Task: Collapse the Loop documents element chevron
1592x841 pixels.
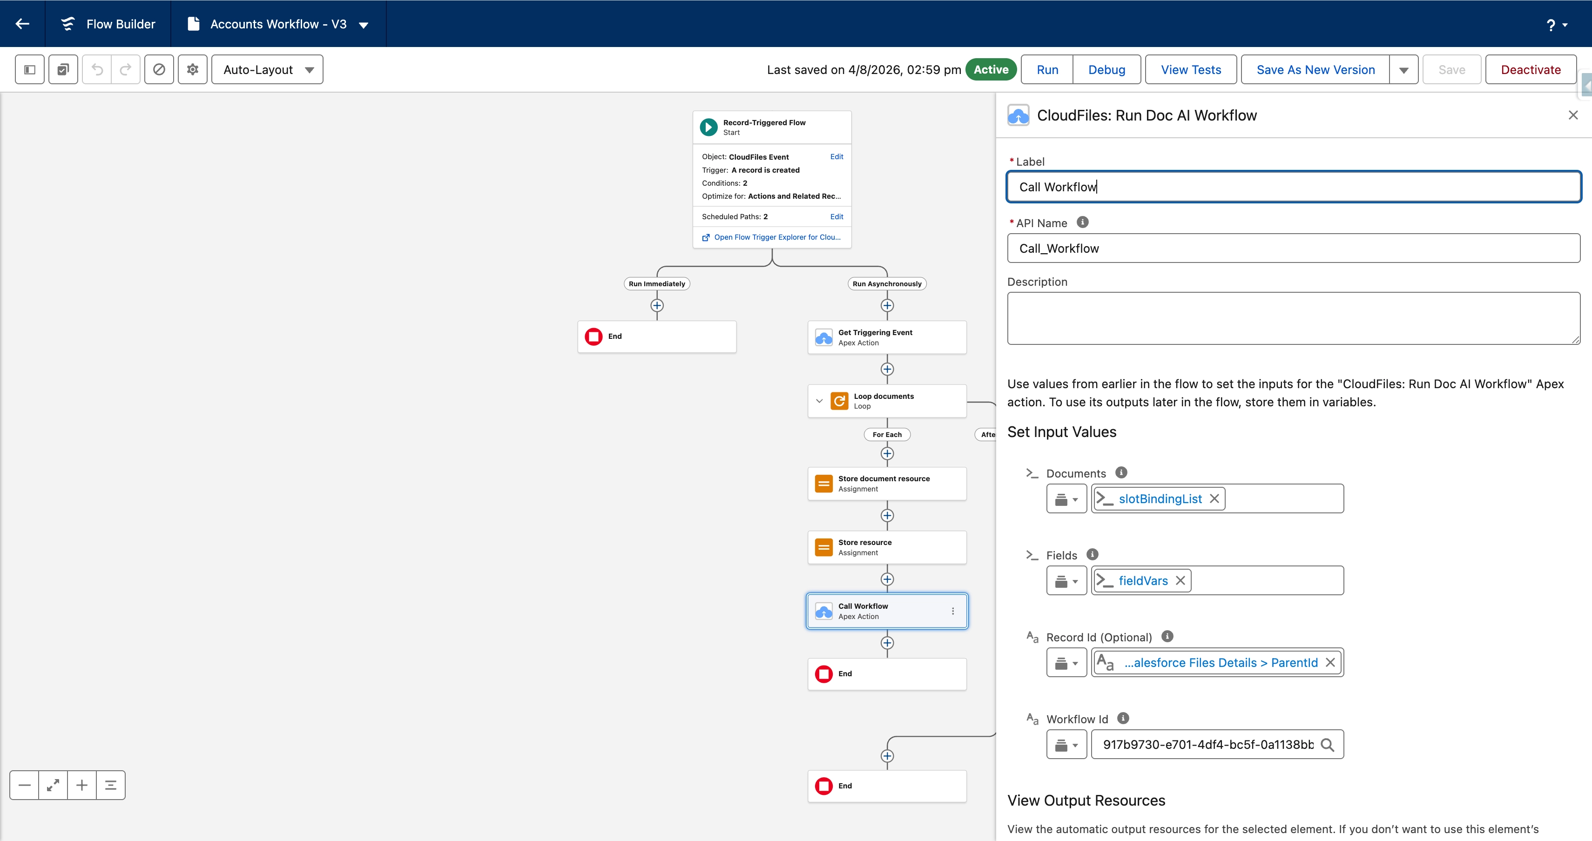Action: (x=819, y=401)
